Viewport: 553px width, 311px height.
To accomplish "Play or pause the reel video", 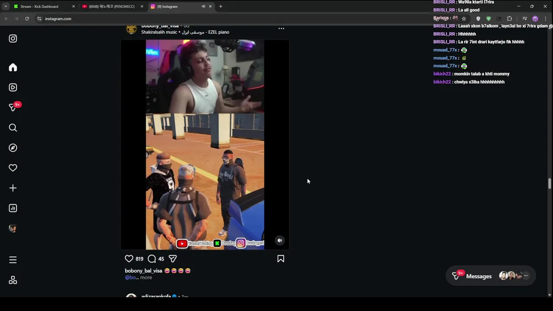I will click(205, 145).
